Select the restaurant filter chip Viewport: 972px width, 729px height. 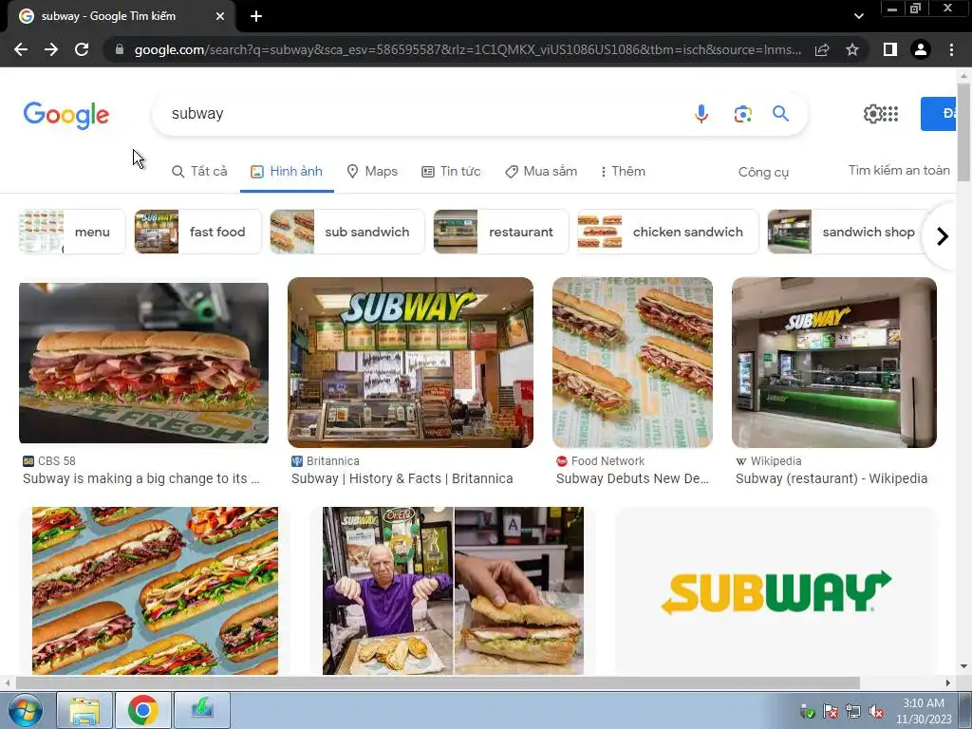click(501, 232)
